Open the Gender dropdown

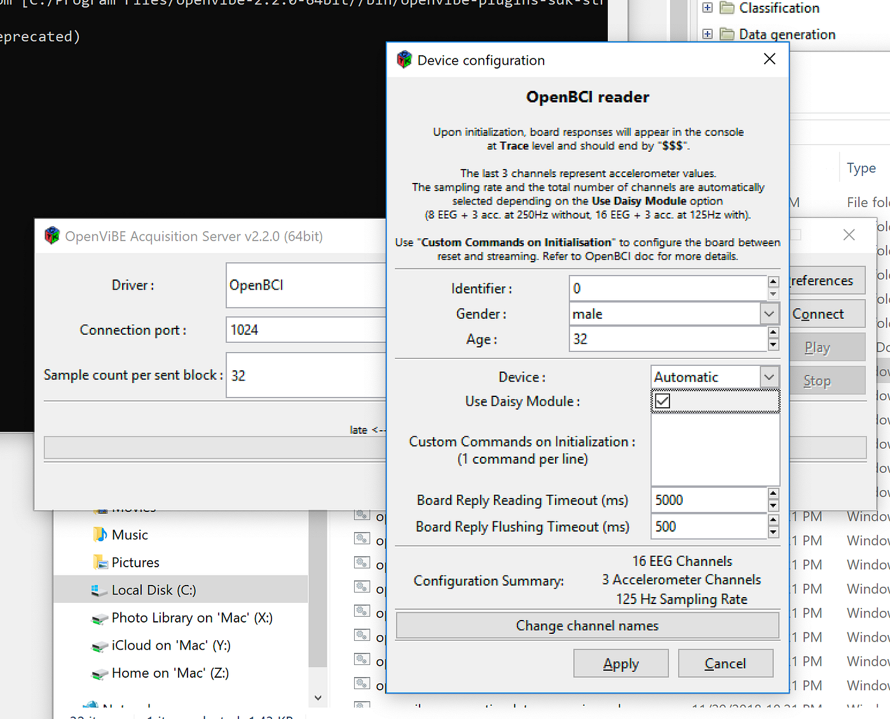coord(769,313)
